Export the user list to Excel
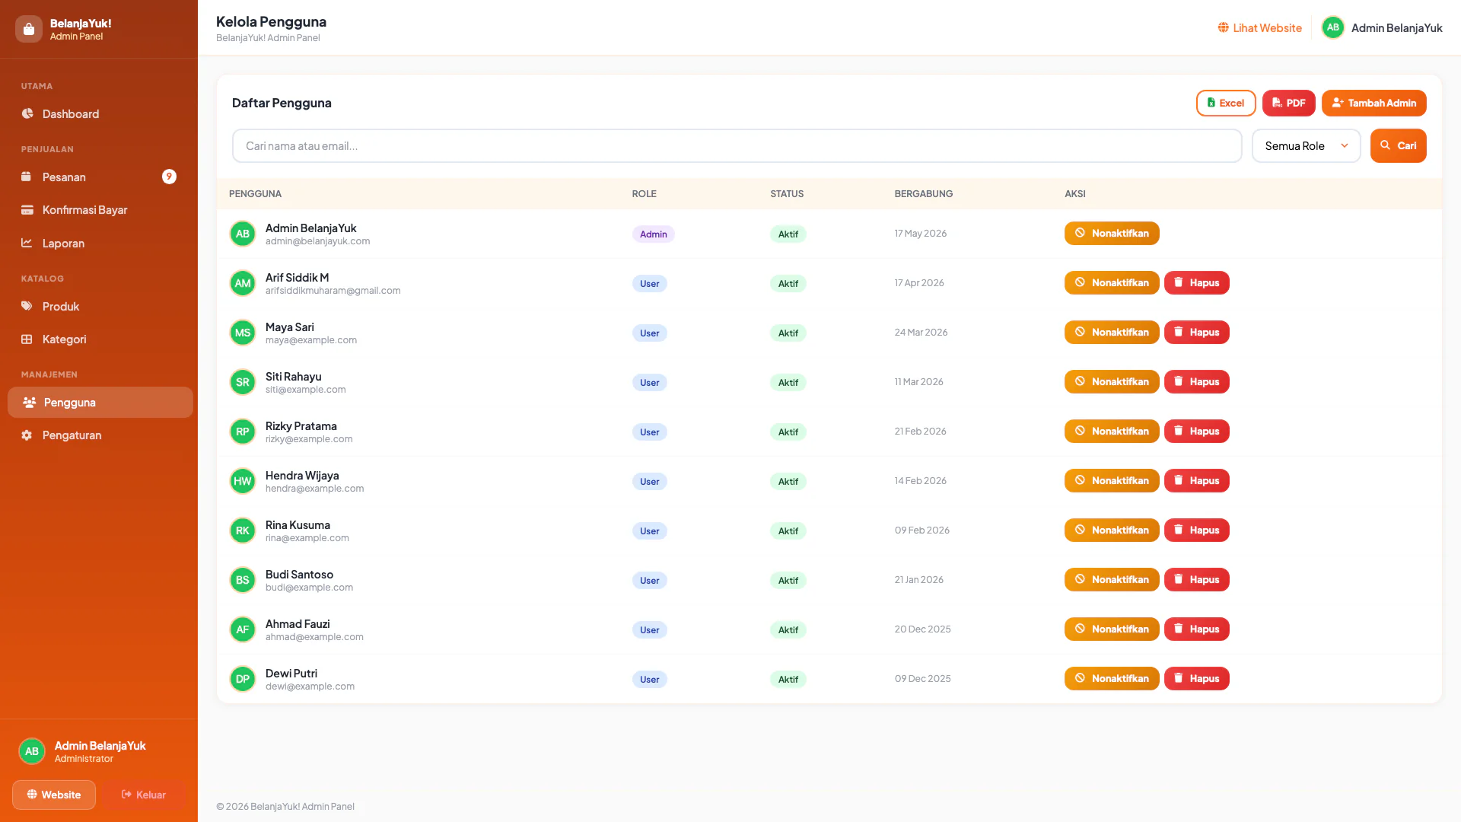Viewport: 1461px width, 822px height. click(x=1225, y=103)
